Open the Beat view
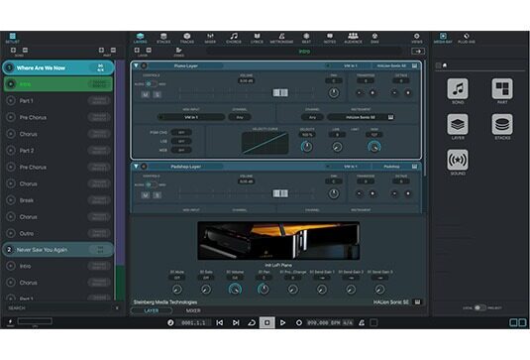Screen dimensions: 530x360 pyautogui.click(x=306, y=38)
